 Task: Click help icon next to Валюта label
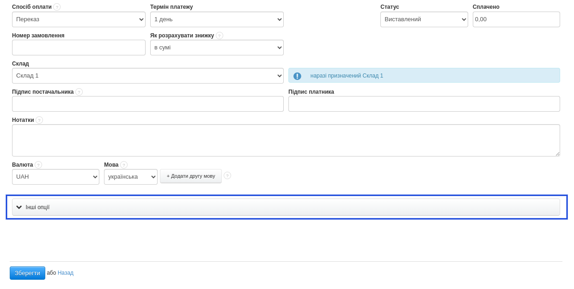coord(38,165)
